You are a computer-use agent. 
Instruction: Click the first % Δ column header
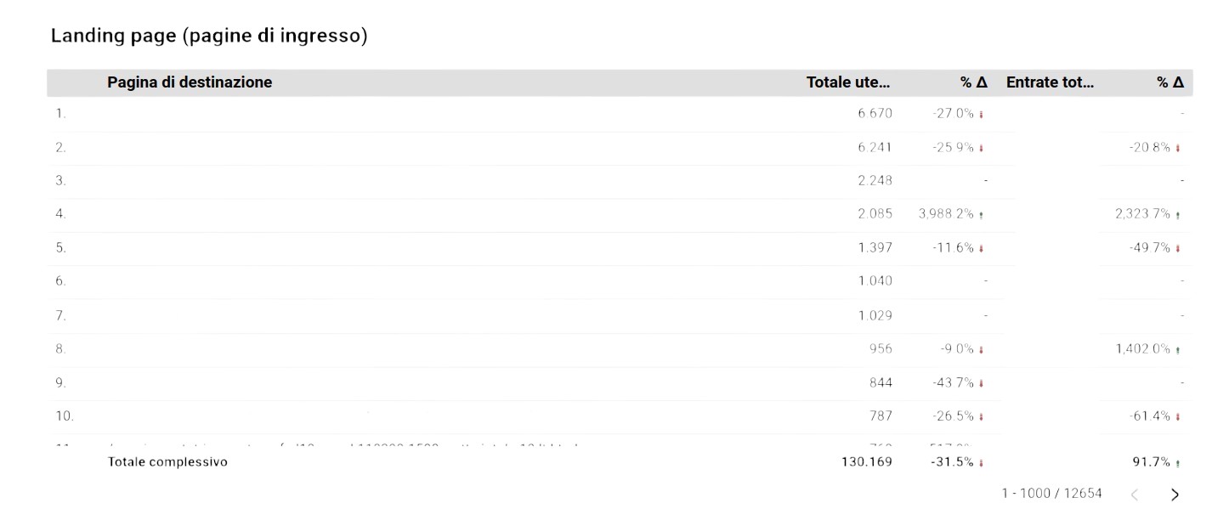pos(974,82)
